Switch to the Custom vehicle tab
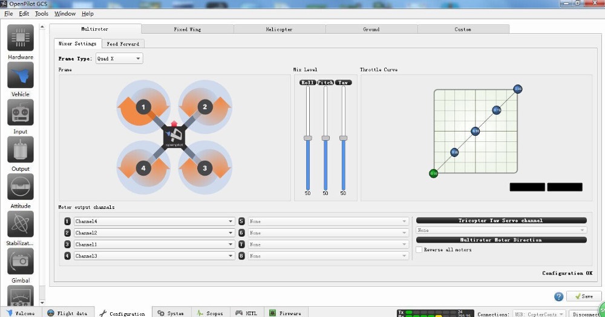This screenshot has width=605, height=317. pos(463,29)
